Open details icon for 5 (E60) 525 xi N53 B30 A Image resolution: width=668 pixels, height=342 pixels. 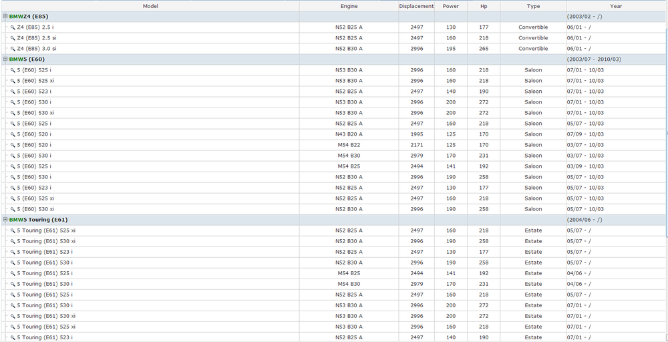(x=13, y=81)
